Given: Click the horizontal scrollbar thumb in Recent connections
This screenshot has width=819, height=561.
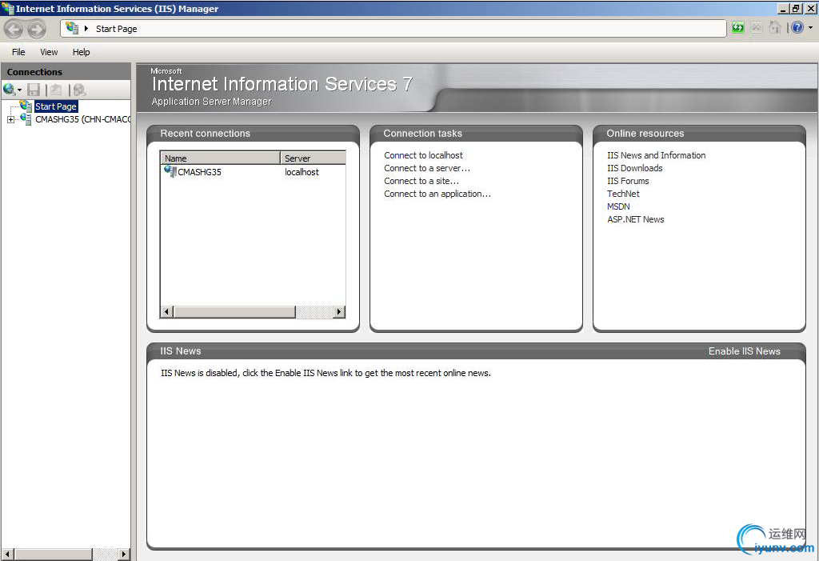Looking at the screenshot, I should click(234, 312).
